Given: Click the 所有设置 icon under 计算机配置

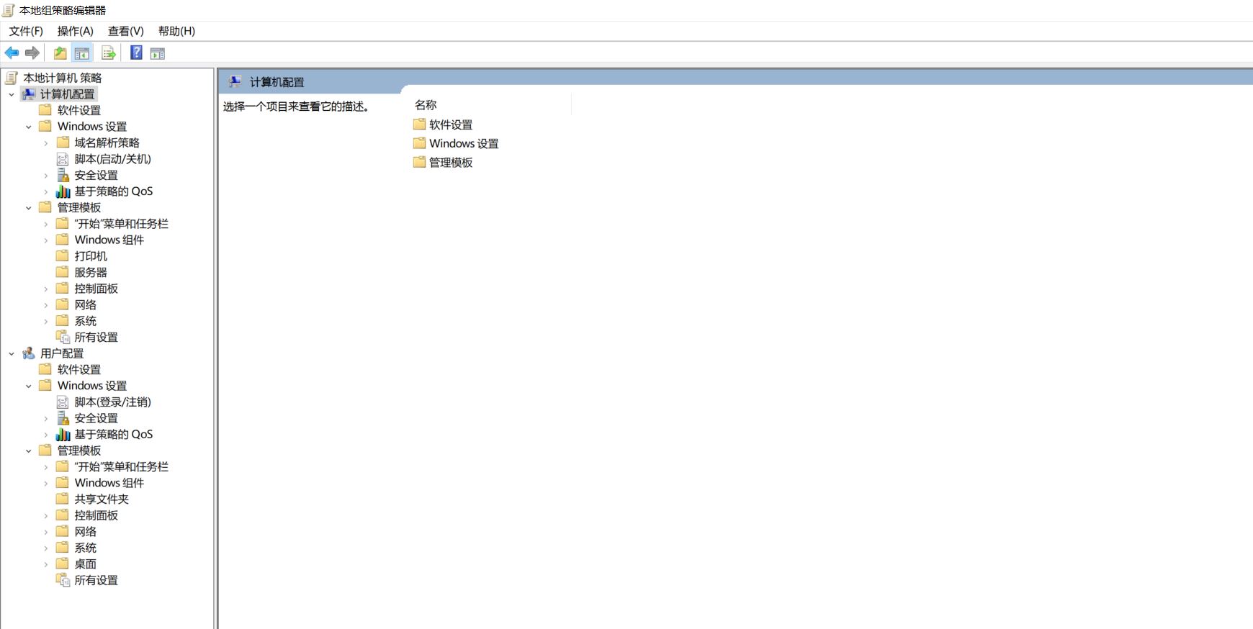Looking at the screenshot, I should point(63,337).
